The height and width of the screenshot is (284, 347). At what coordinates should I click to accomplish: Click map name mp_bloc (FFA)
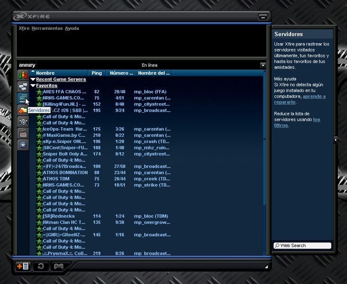coord(150,92)
